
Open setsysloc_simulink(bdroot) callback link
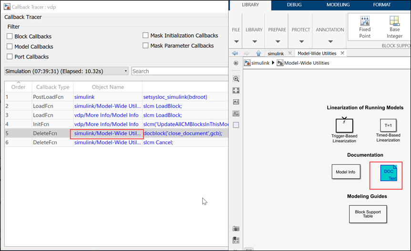[175, 97]
